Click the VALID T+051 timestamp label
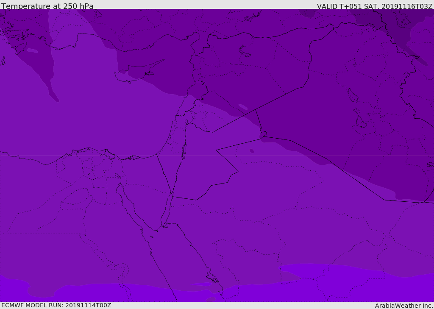The width and height of the screenshot is (434, 309). 375,6
